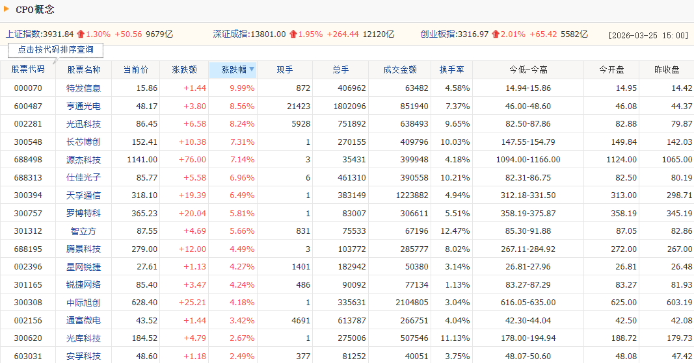Click the orange triangle beside CPO概念
694x363 pixels.
(x=7, y=8)
